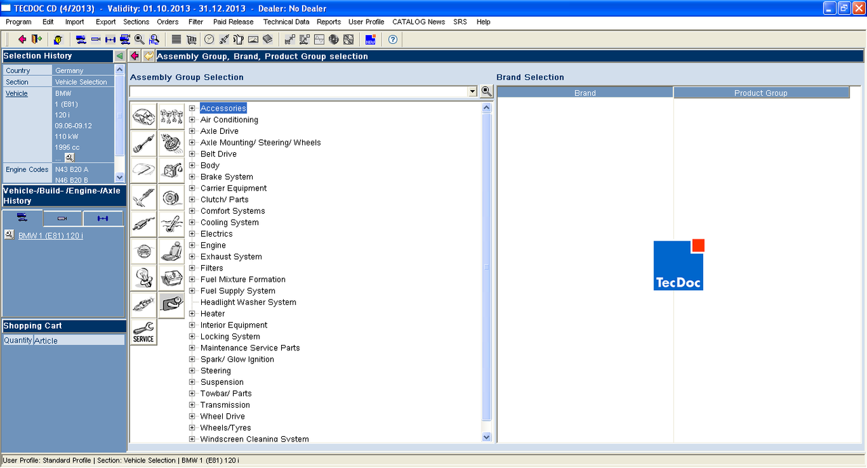867x468 pixels.
Task: Select the Maintenance Service Parts item
Action: click(x=250, y=348)
